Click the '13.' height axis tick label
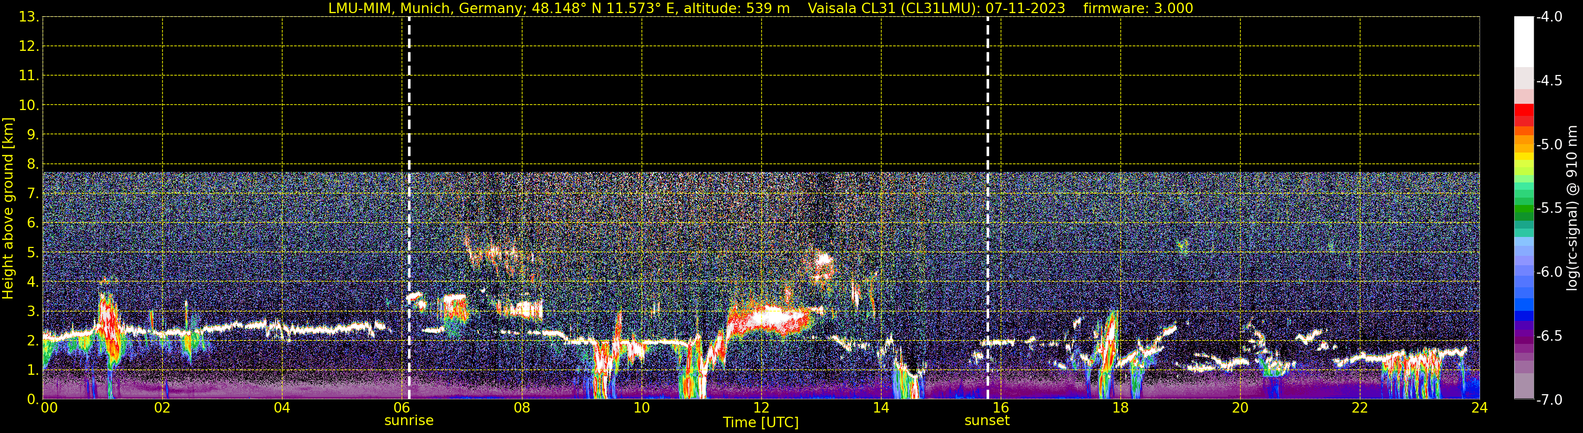Viewport: 1583px width, 433px height. point(29,17)
